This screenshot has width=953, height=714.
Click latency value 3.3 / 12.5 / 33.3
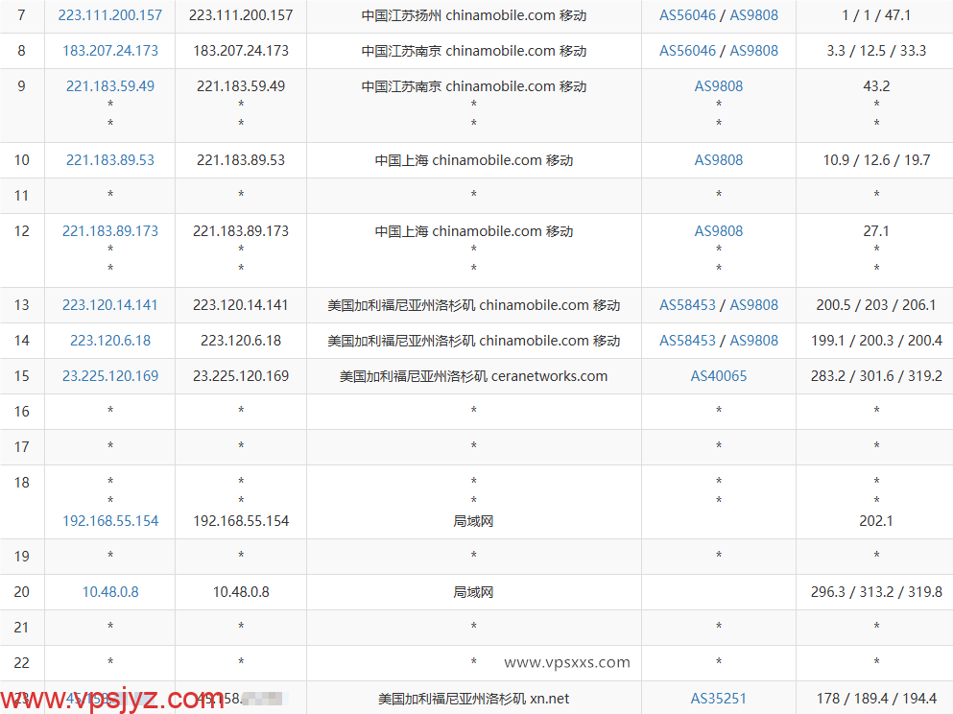(x=876, y=51)
